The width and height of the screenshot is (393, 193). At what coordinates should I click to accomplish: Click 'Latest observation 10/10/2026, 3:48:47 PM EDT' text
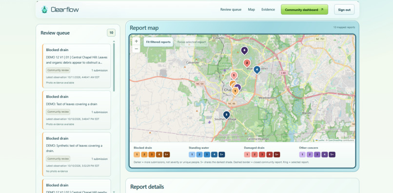(x=73, y=119)
